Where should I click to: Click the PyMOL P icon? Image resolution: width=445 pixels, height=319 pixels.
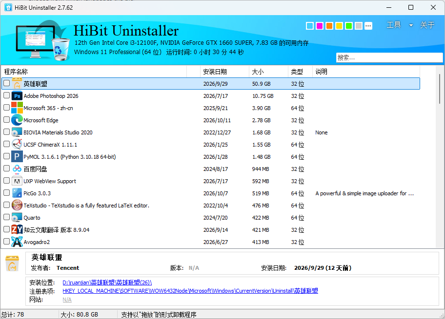pos(17,157)
